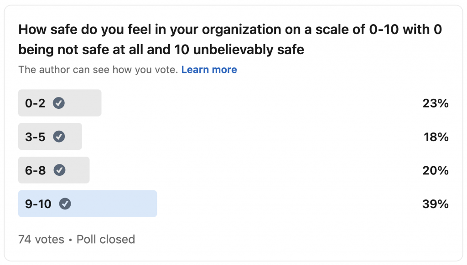
Task: Click the 18% result value
Action: click(x=436, y=137)
